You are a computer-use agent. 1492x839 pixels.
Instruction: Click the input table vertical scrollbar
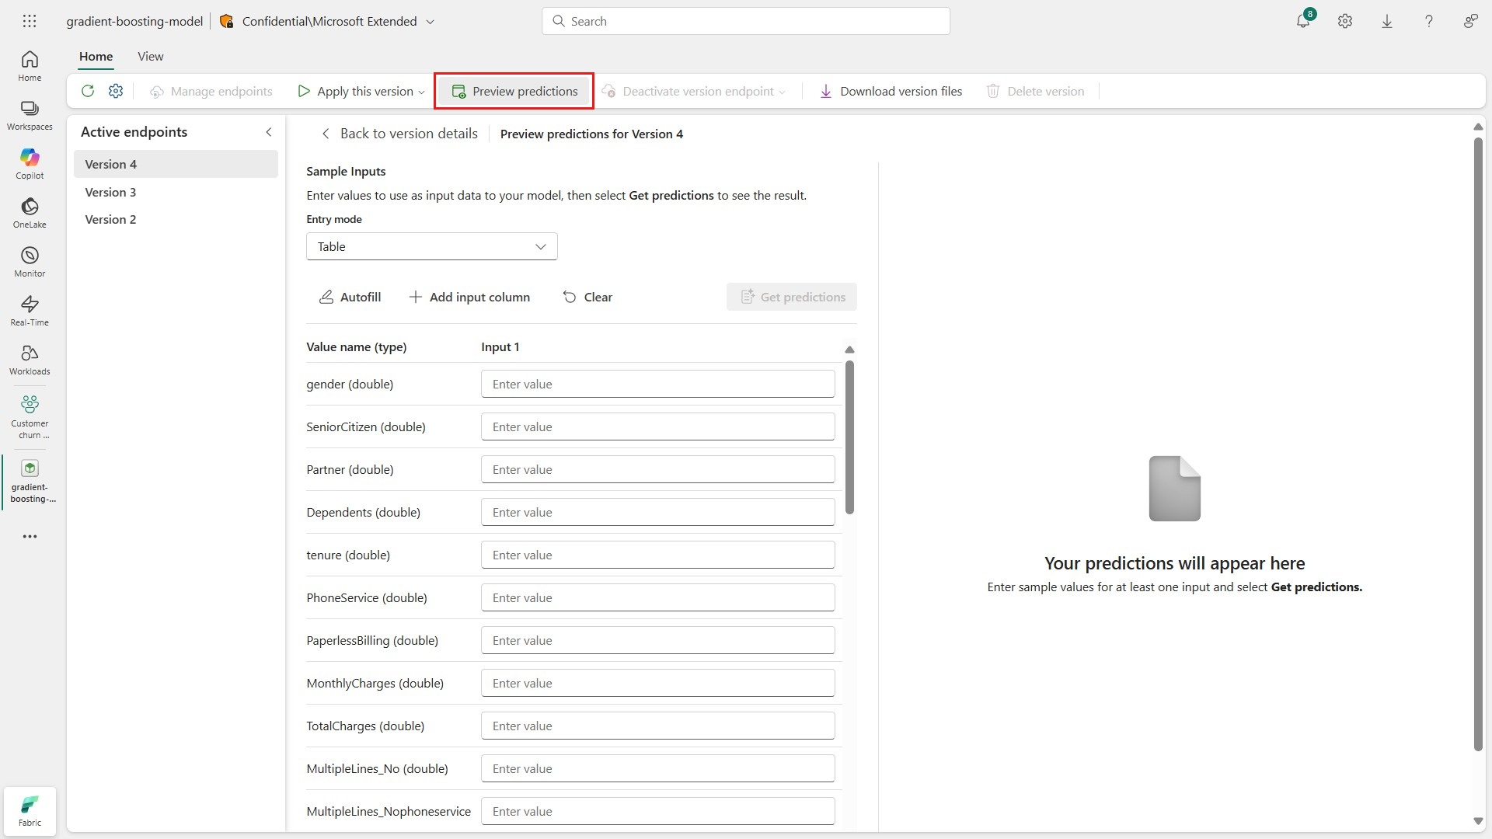tap(849, 437)
